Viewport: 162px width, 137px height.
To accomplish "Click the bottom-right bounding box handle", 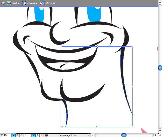I will click(x=132, y=127).
